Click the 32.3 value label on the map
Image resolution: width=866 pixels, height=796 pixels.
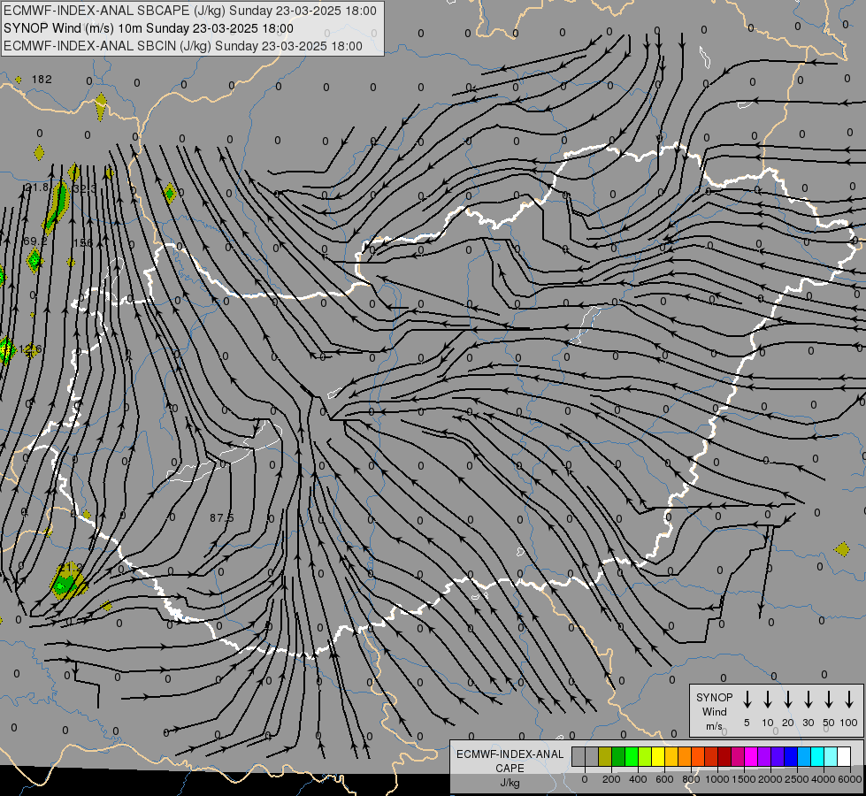coord(85,189)
